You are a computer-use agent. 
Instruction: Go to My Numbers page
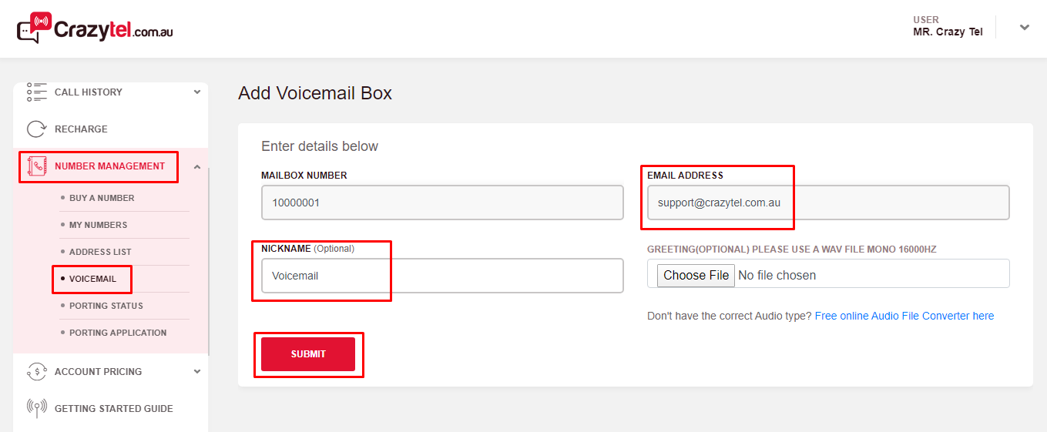tap(98, 225)
